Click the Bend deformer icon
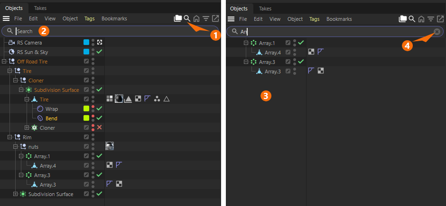The height and width of the screenshot is (206, 446). pos(40,118)
